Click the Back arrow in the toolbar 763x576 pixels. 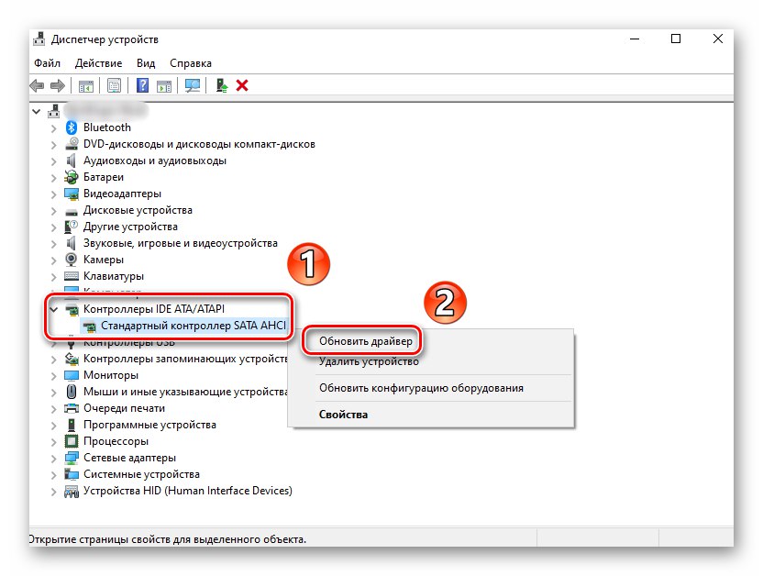[37, 86]
